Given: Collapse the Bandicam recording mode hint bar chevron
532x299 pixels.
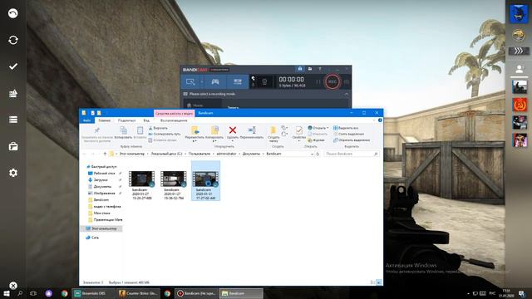Looking at the screenshot, I should (x=347, y=94).
